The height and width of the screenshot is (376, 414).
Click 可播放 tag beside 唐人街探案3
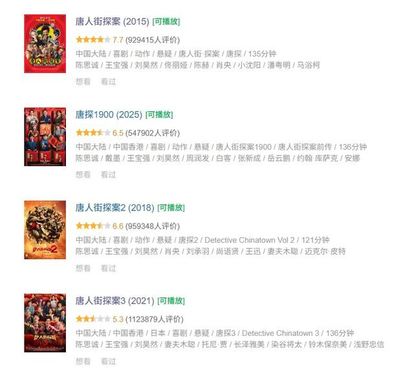click(x=171, y=301)
